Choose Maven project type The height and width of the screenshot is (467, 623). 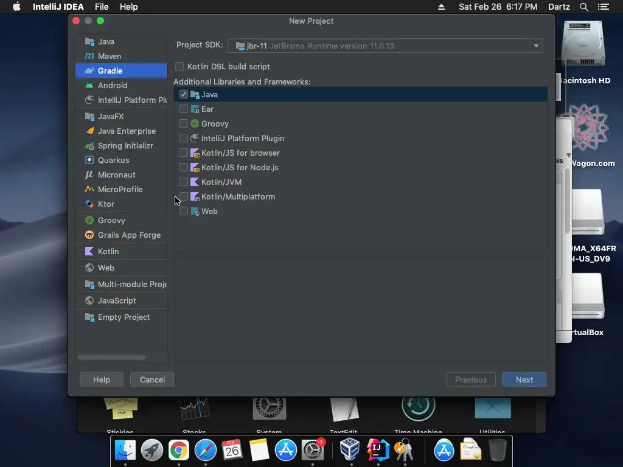point(121,56)
